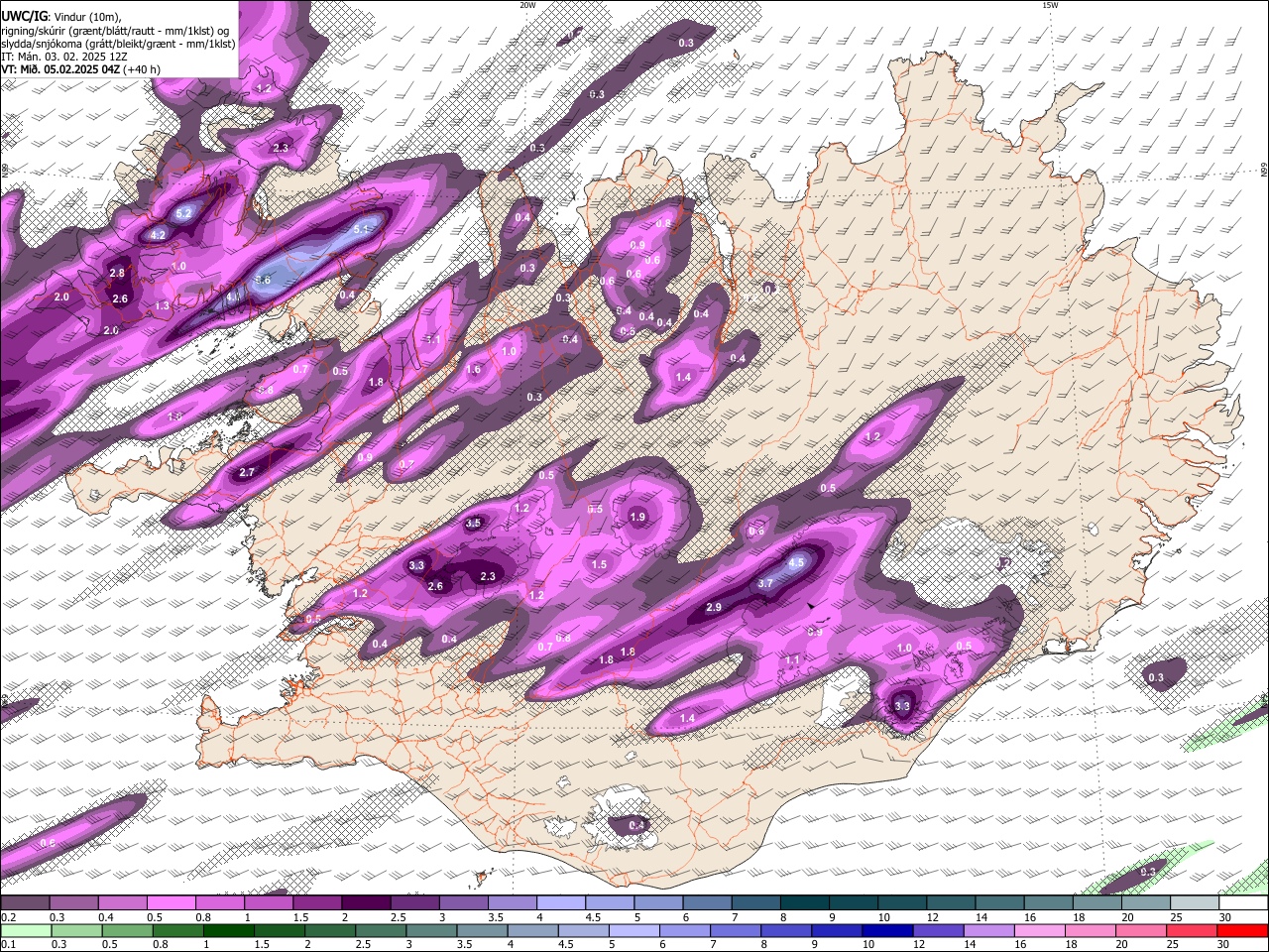The height and width of the screenshot is (952, 1269).
Task: Select the bright magenta swatch above upper-row 0.5
Action: click(x=171, y=903)
